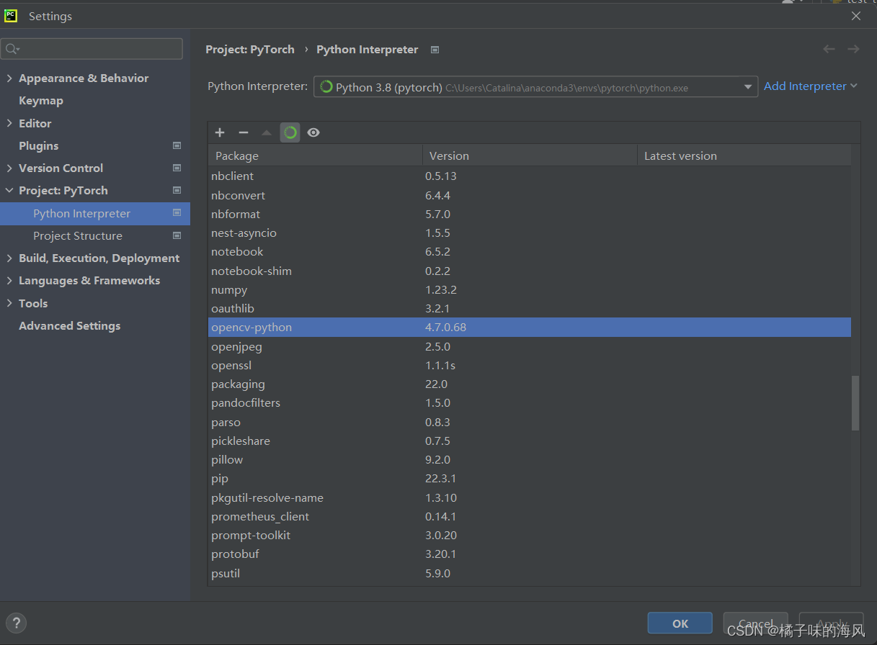Select the openjpeg package row
This screenshot has width=877, height=645.
[530, 346]
